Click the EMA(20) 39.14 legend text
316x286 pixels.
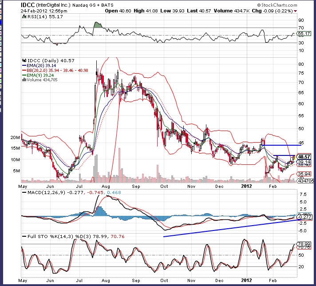(x=41, y=66)
